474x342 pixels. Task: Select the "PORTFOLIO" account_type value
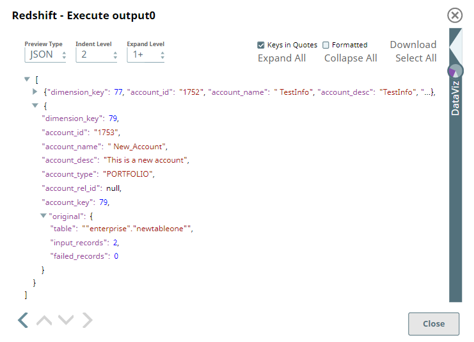tap(129, 174)
